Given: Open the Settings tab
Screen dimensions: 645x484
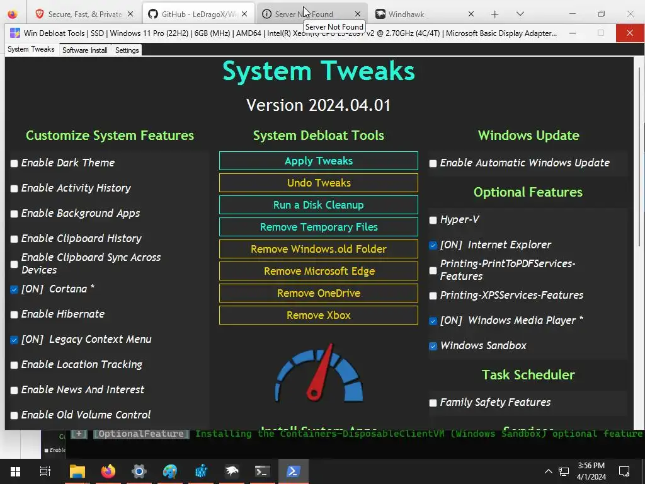Looking at the screenshot, I should click(x=127, y=50).
